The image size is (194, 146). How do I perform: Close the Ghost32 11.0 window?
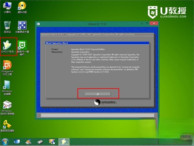pyautogui.click(x=154, y=23)
